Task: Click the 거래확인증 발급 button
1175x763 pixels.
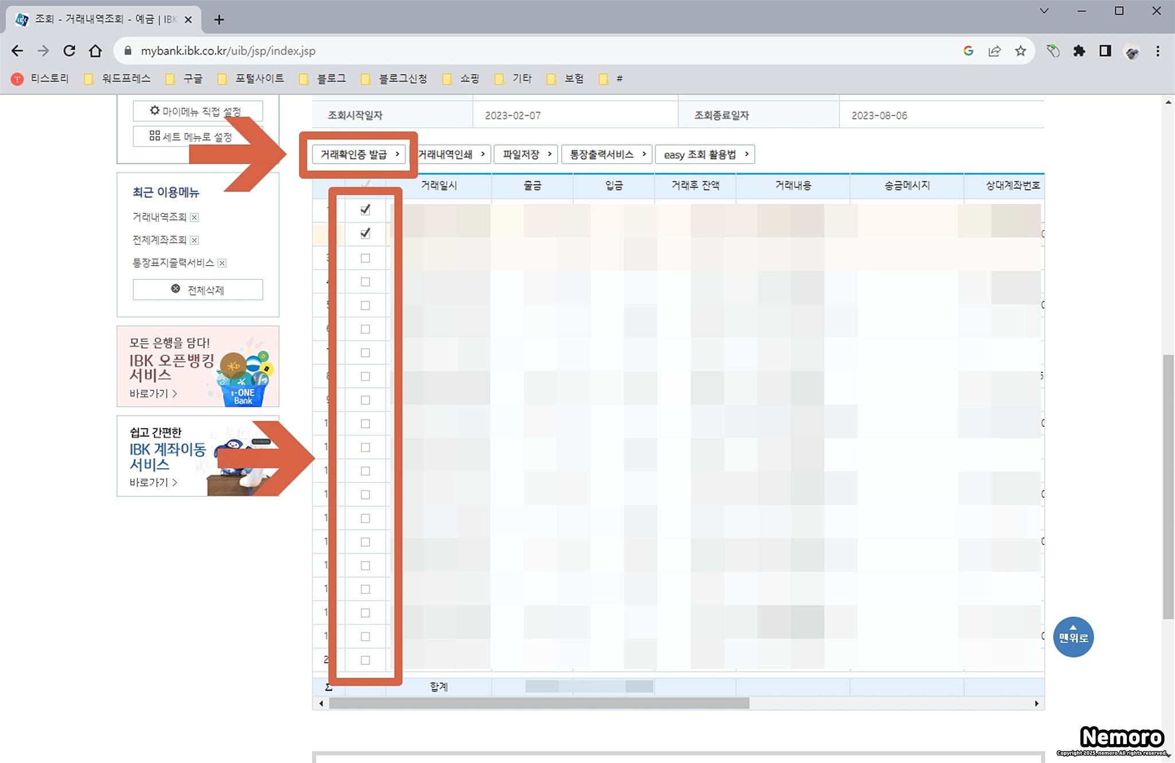Action: (x=359, y=154)
